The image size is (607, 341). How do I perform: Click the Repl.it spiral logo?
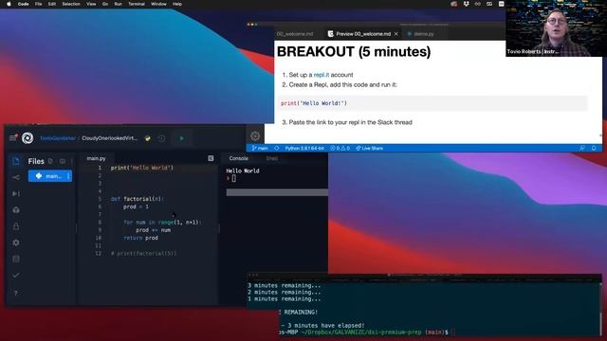28,138
